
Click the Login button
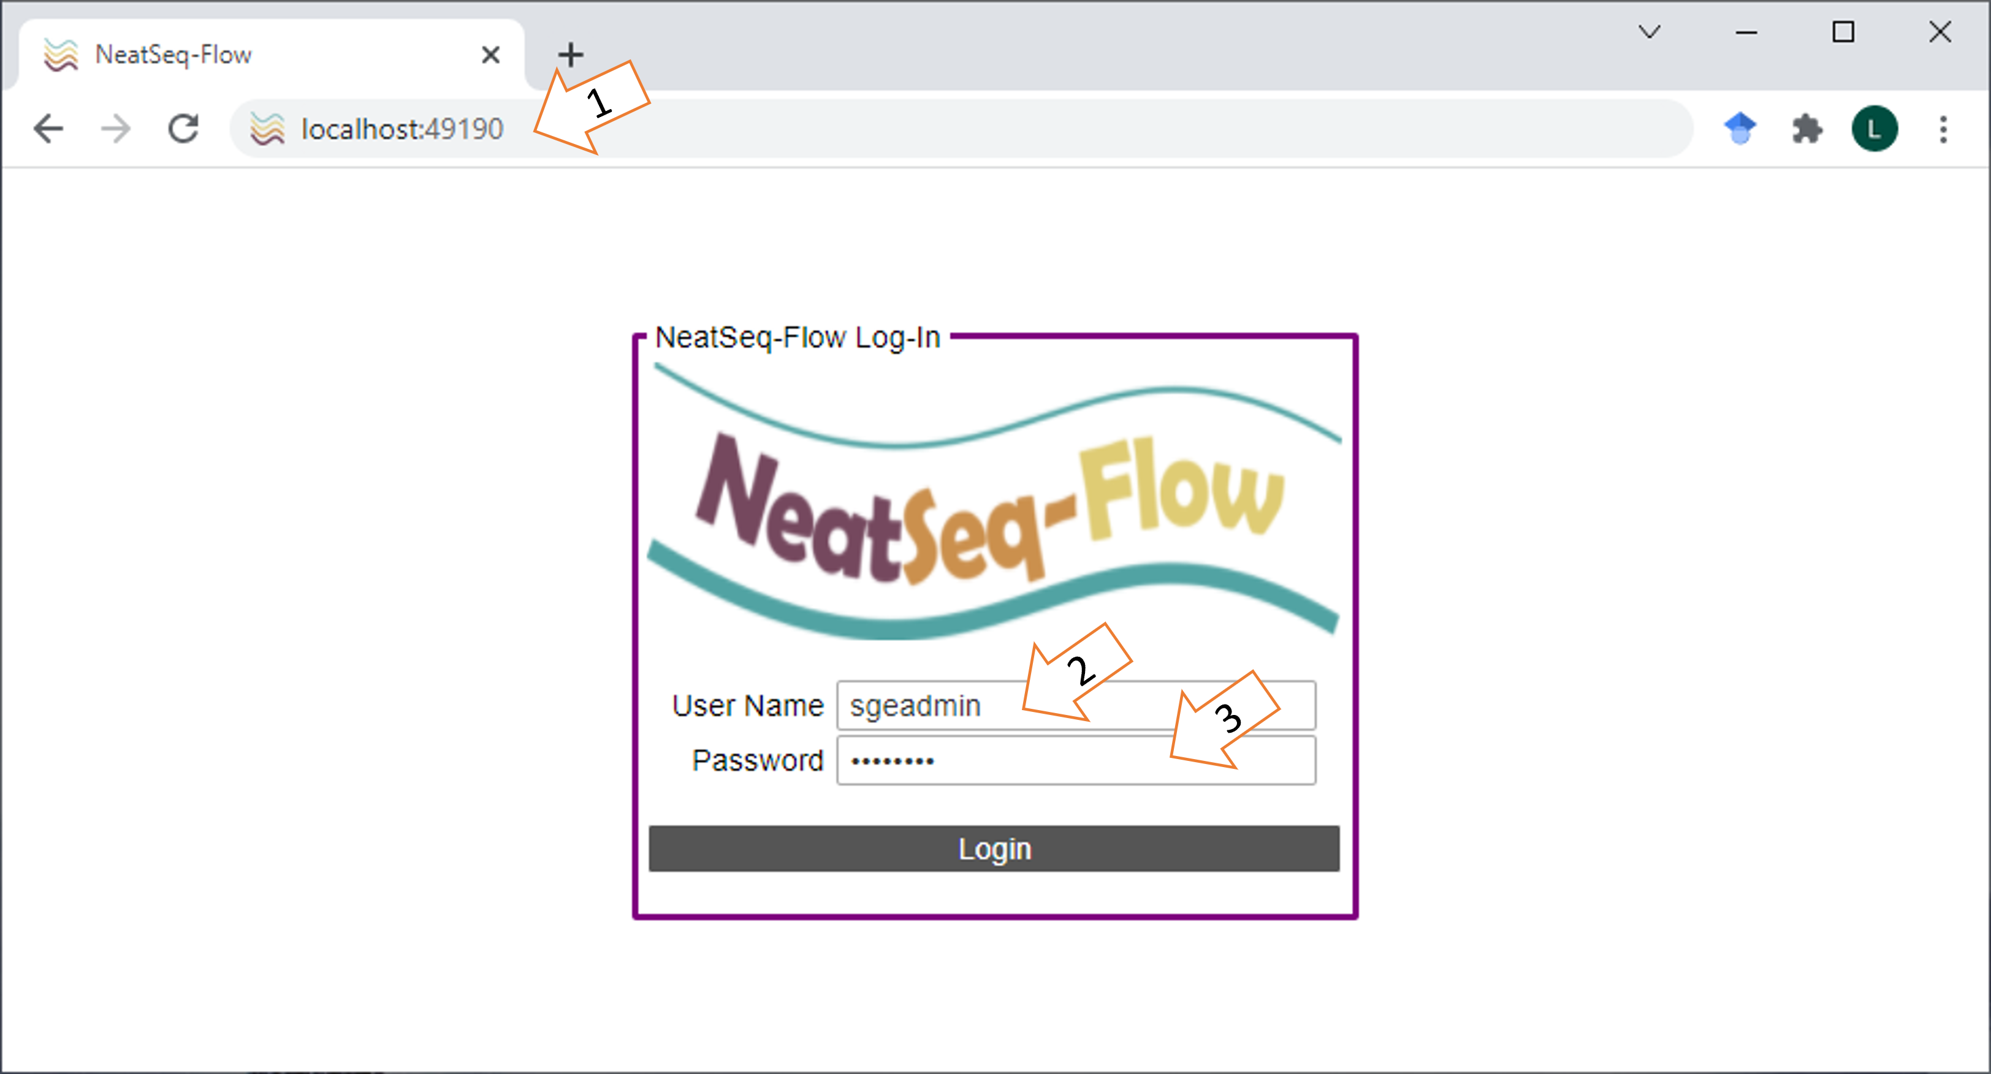[x=994, y=849]
